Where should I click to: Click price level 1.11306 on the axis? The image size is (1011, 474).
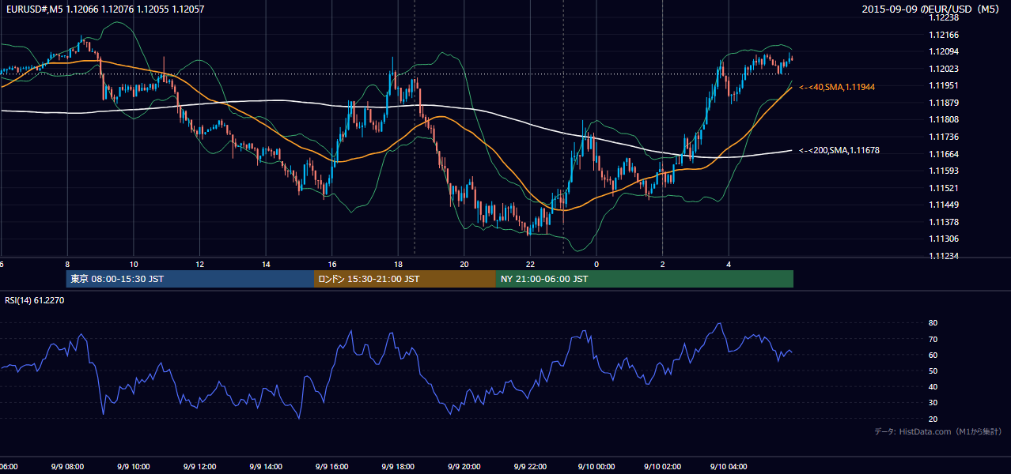pos(944,239)
